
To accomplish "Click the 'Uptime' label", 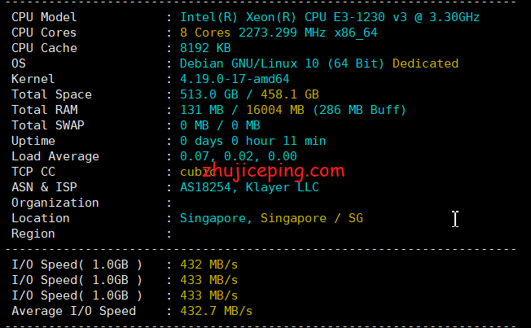I will point(33,141).
